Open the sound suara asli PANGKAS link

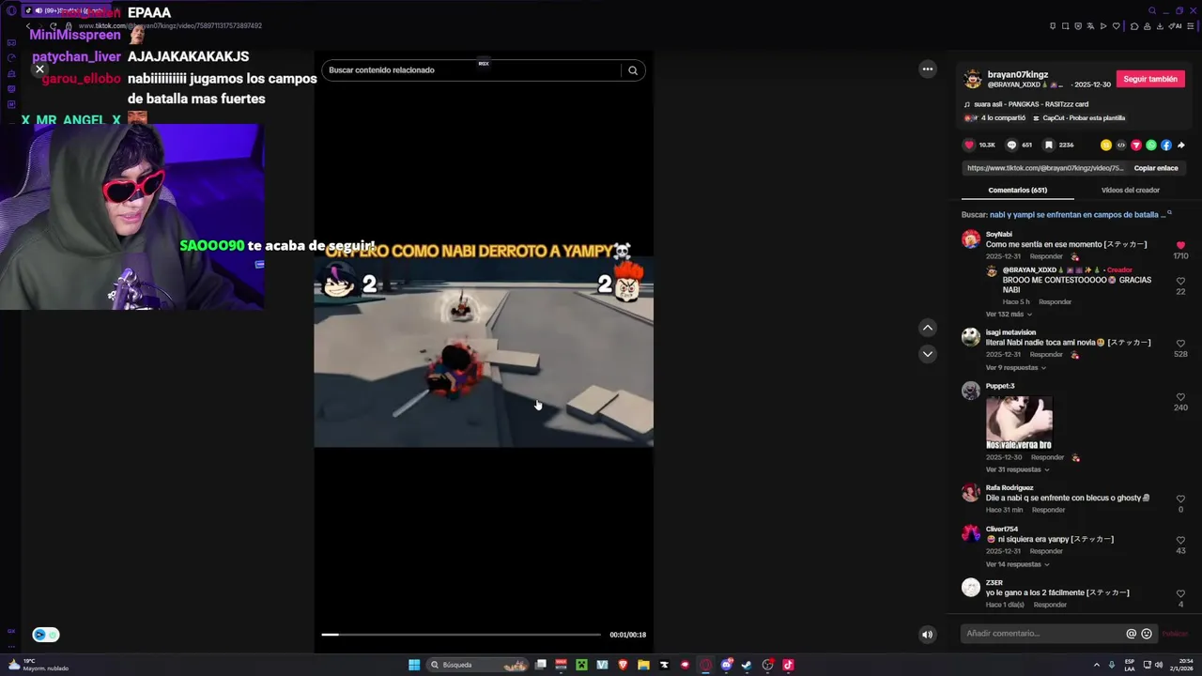point(1031,104)
